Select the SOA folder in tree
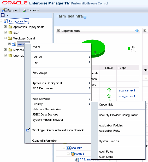Screen dimensions: 148x162 click(16, 33)
